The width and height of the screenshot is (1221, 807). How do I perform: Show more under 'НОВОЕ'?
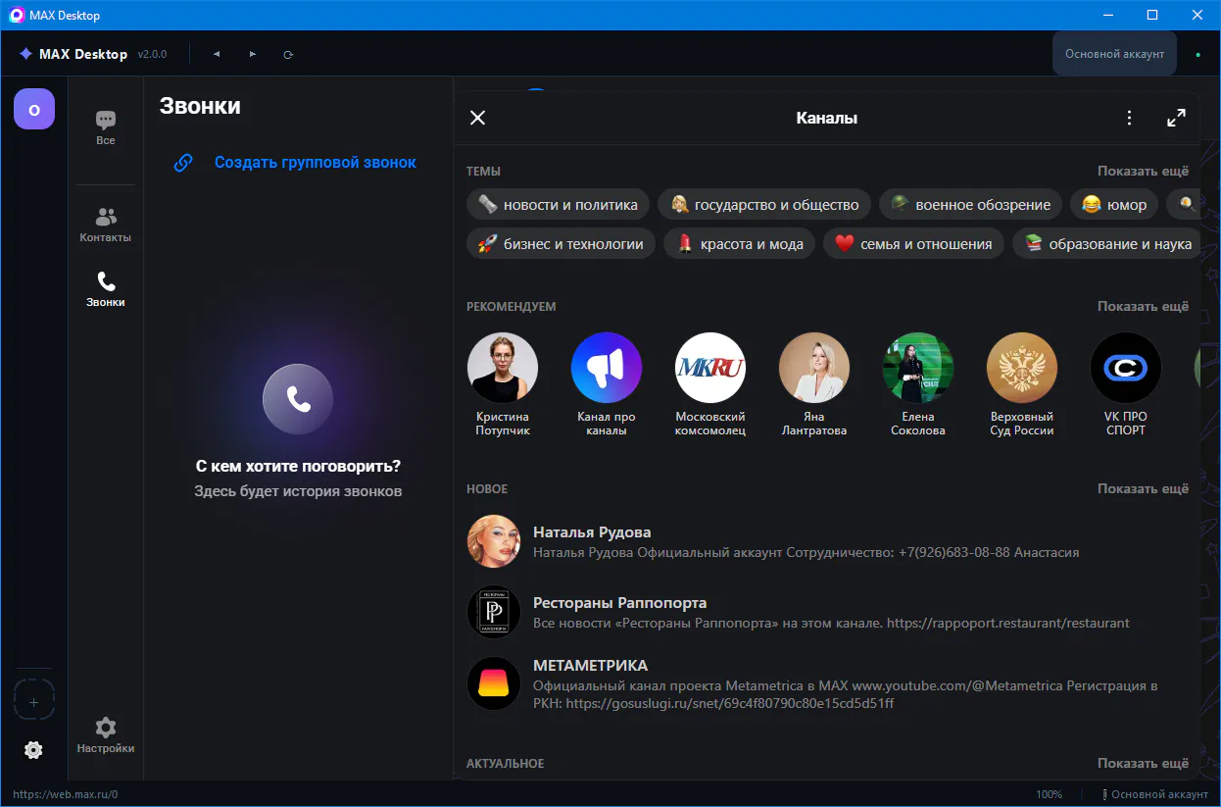pyautogui.click(x=1143, y=488)
